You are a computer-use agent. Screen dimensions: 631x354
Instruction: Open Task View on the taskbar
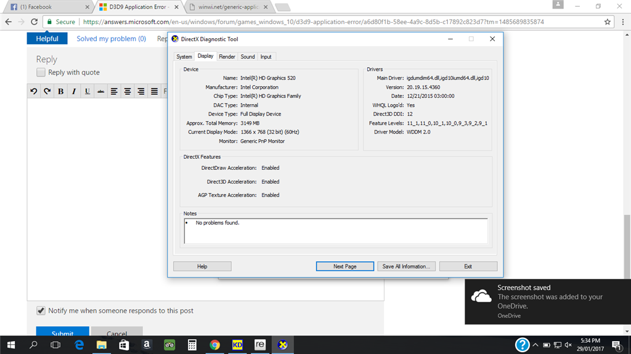[x=55, y=345]
